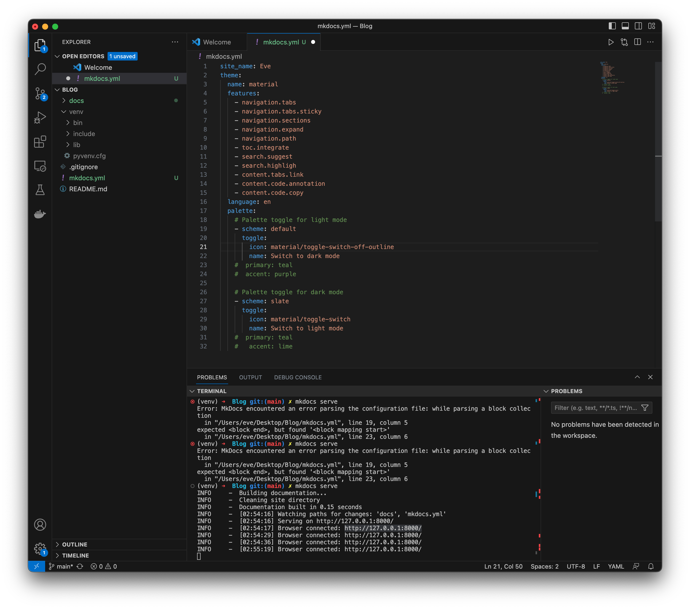Click the remote window status bar icon
This screenshot has height=609, width=690.
tap(36, 566)
